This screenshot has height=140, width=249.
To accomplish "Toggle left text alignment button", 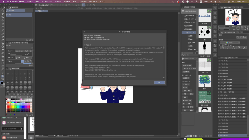I will click(23, 61).
